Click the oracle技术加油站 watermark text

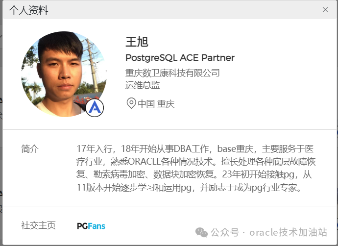288,232
